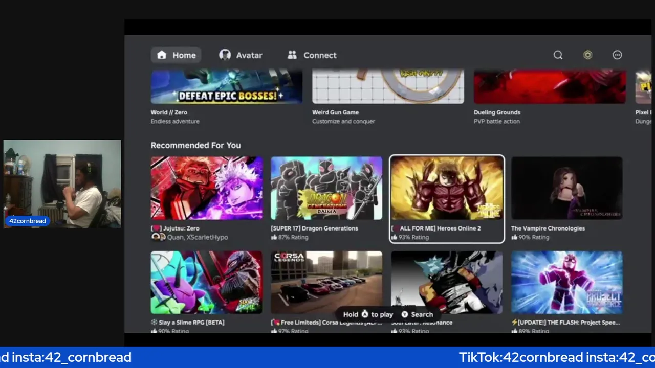Click the Endless adventure subtitle
The height and width of the screenshot is (368, 655).
pyautogui.click(x=175, y=121)
